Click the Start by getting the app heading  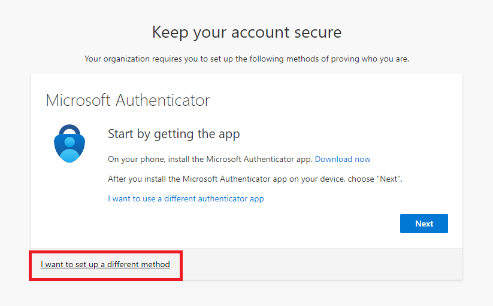click(174, 134)
